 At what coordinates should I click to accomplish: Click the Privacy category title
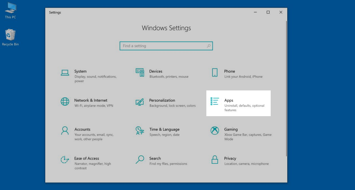point(230,158)
